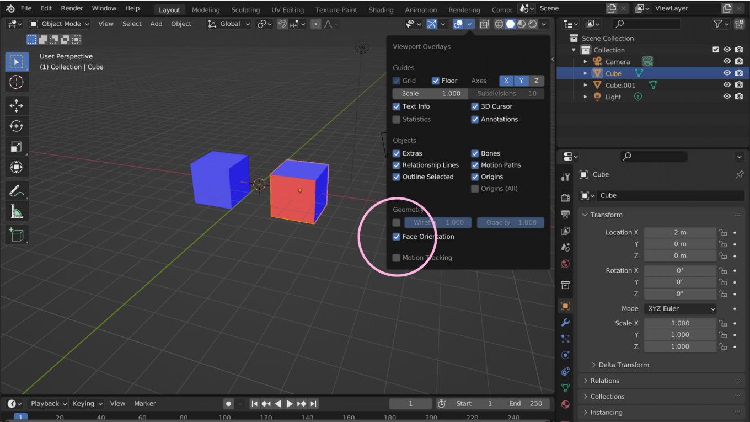This screenshot has height=422, width=750.
Task: Select the Rotate tool
Action: [17, 126]
